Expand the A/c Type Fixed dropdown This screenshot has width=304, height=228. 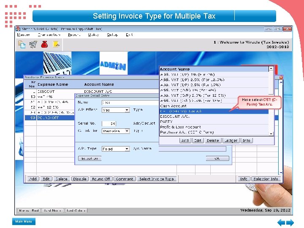point(127,149)
